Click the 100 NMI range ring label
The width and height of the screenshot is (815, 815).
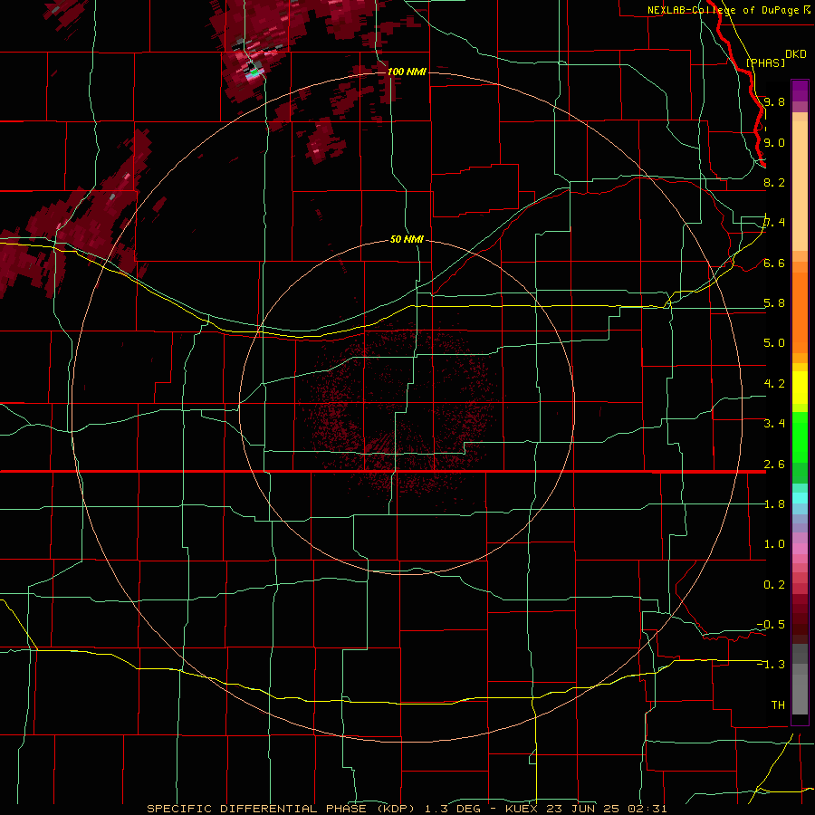[x=407, y=72]
